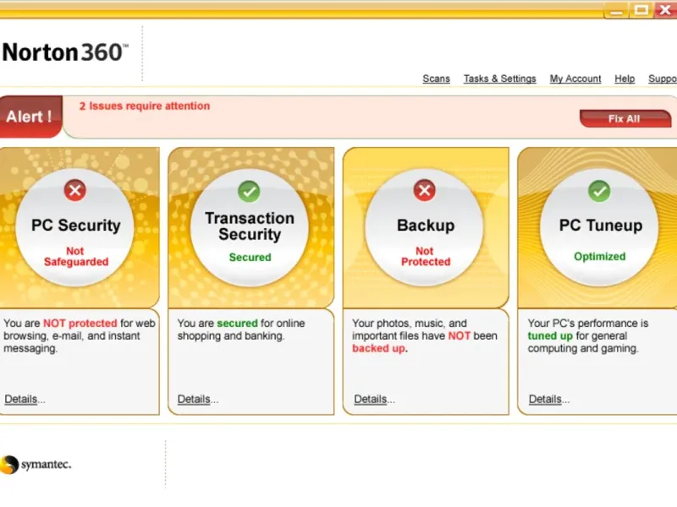Screen dimensions: 677x507
Task: Click the Alert ! badge
Action: 30,117
